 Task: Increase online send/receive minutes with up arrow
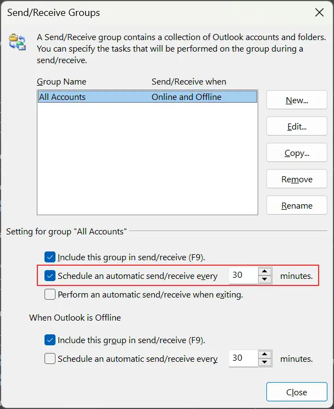pos(265,272)
